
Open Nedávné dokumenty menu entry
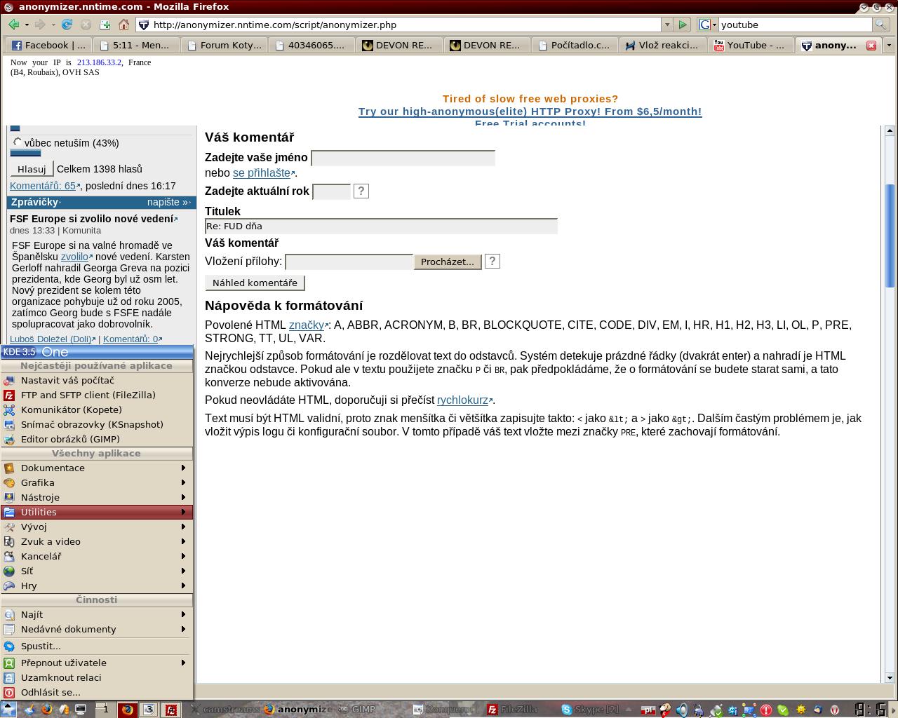pyautogui.click(x=97, y=629)
